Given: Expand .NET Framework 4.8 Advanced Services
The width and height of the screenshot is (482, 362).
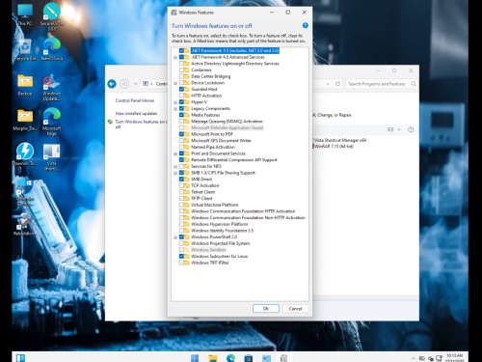Looking at the screenshot, I should click(x=175, y=58).
